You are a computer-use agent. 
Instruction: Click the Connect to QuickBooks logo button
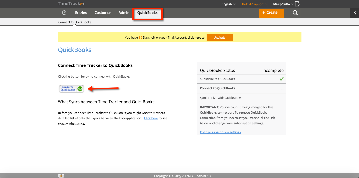(x=72, y=89)
